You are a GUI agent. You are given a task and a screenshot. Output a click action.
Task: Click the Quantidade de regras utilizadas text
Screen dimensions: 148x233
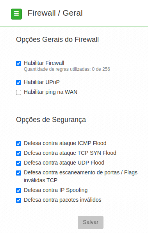point(67,69)
